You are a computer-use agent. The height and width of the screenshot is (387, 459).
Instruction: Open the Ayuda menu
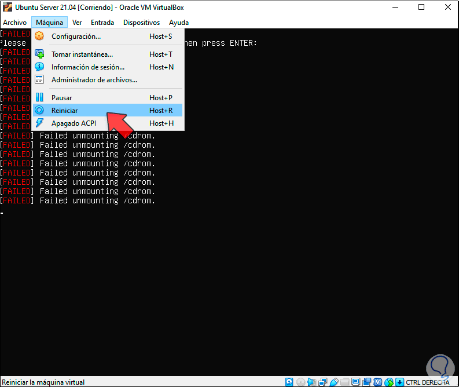tap(179, 23)
